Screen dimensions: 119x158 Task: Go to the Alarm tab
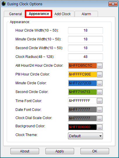click(86, 14)
